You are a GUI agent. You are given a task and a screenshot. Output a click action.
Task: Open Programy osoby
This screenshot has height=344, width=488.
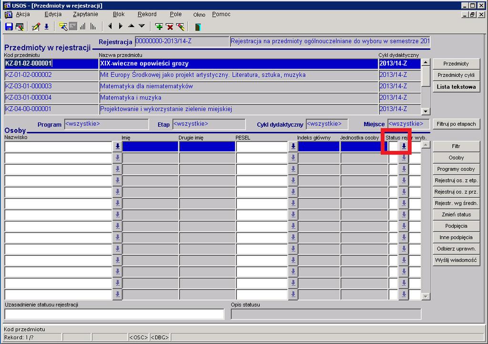[x=456, y=169]
